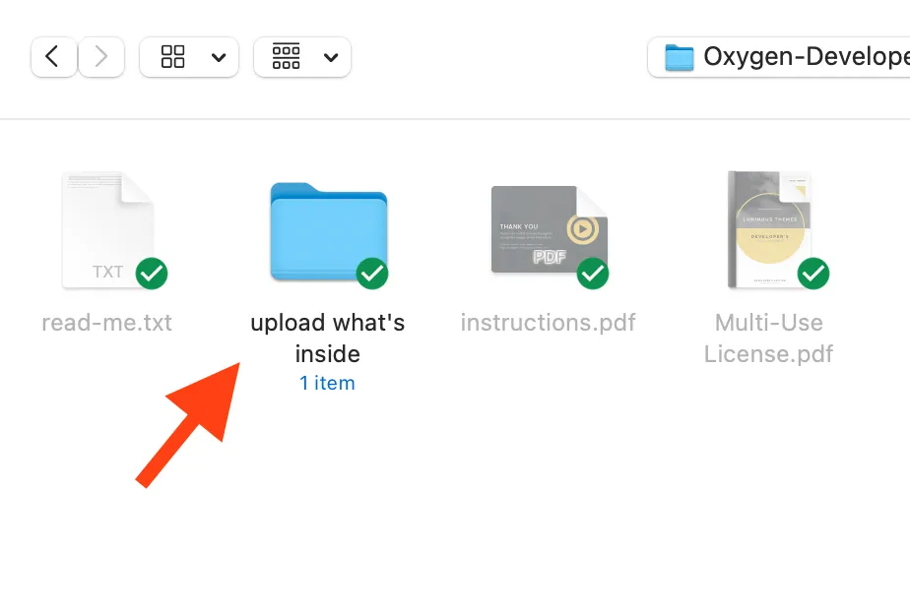910x614 pixels.
Task: Click the Oxygen-Develope folder title
Action: [x=807, y=56]
